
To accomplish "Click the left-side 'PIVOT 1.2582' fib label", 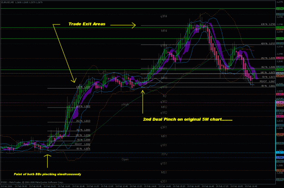I will pos(82,144).
